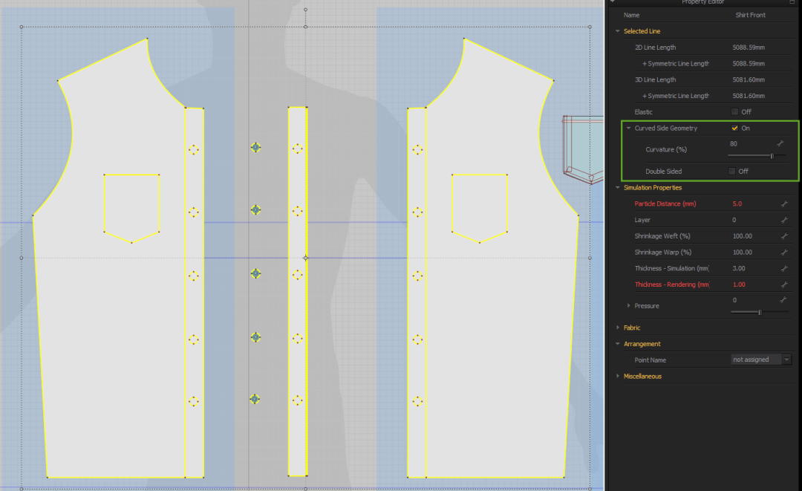Image resolution: width=802 pixels, height=491 pixels.
Task: Collapse the Arrangement section
Action: point(618,344)
